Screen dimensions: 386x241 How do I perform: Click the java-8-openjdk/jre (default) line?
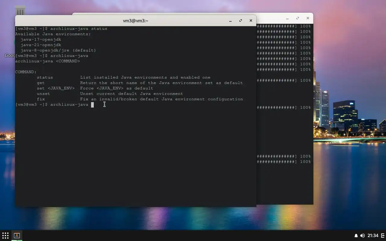click(58, 50)
